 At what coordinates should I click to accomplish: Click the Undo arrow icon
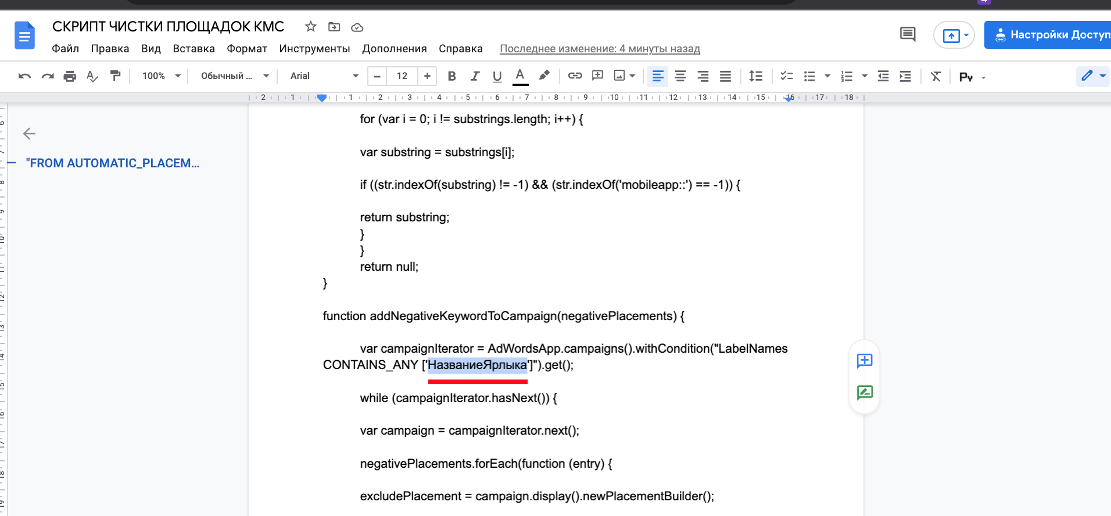[24, 76]
